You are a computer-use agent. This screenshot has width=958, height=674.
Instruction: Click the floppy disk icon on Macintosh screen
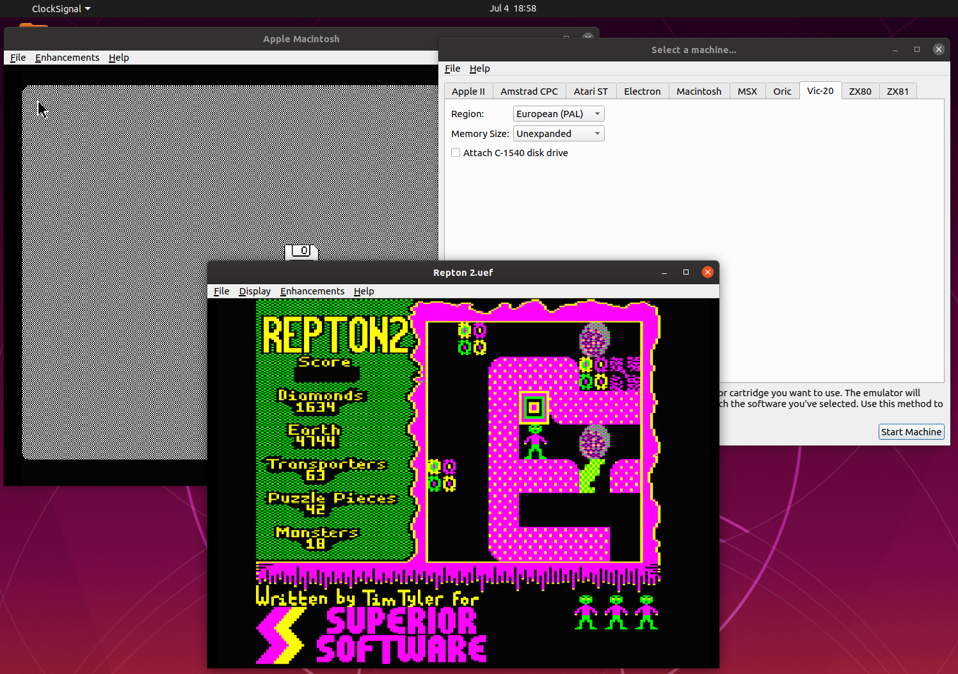pyautogui.click(x=301, y=252)
